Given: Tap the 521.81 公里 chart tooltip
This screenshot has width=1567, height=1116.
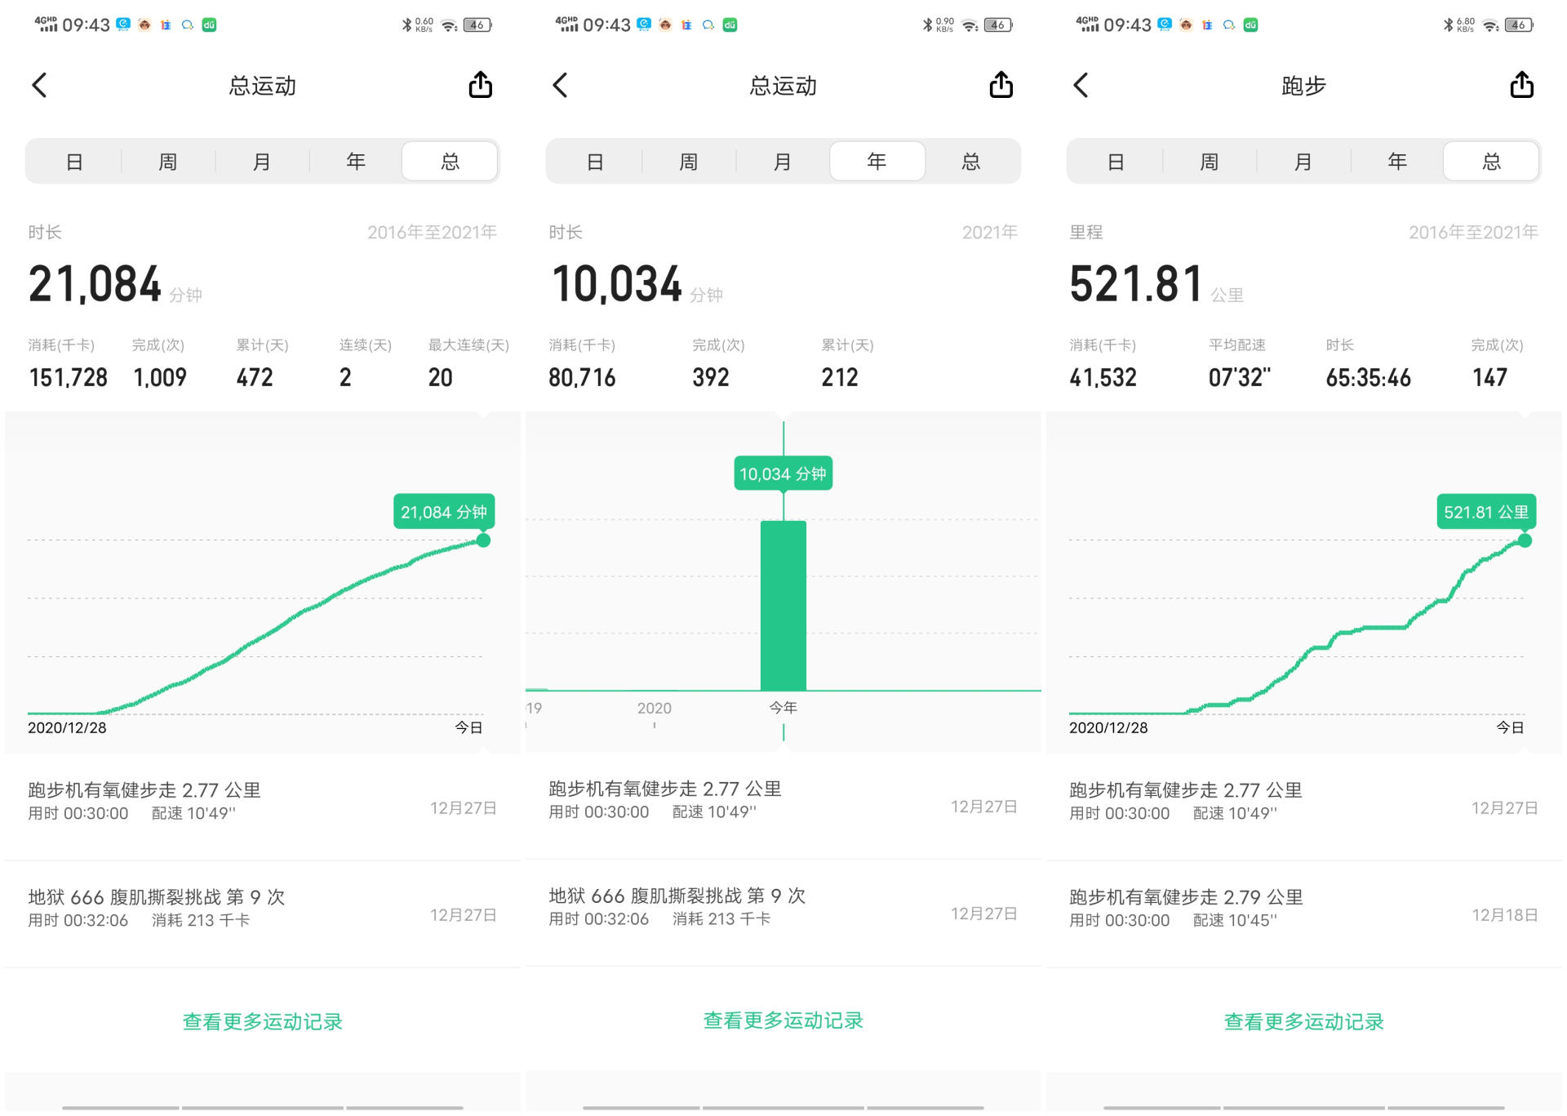Looking at the screenshot, I should (1486, 512).
